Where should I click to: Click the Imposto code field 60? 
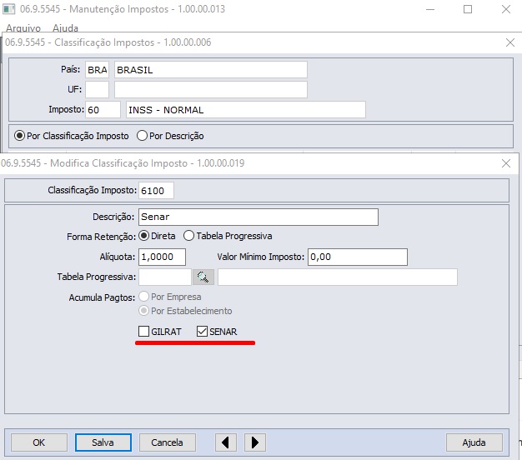pos(103,110)
